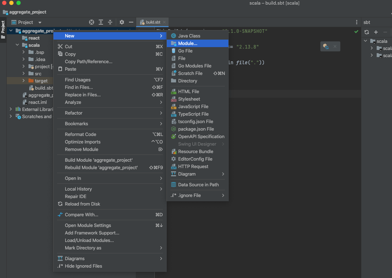The width and height of the screenshot is (392, 278).
Task: Collapse the scala node in sbt panel
Action: (366, 41)
